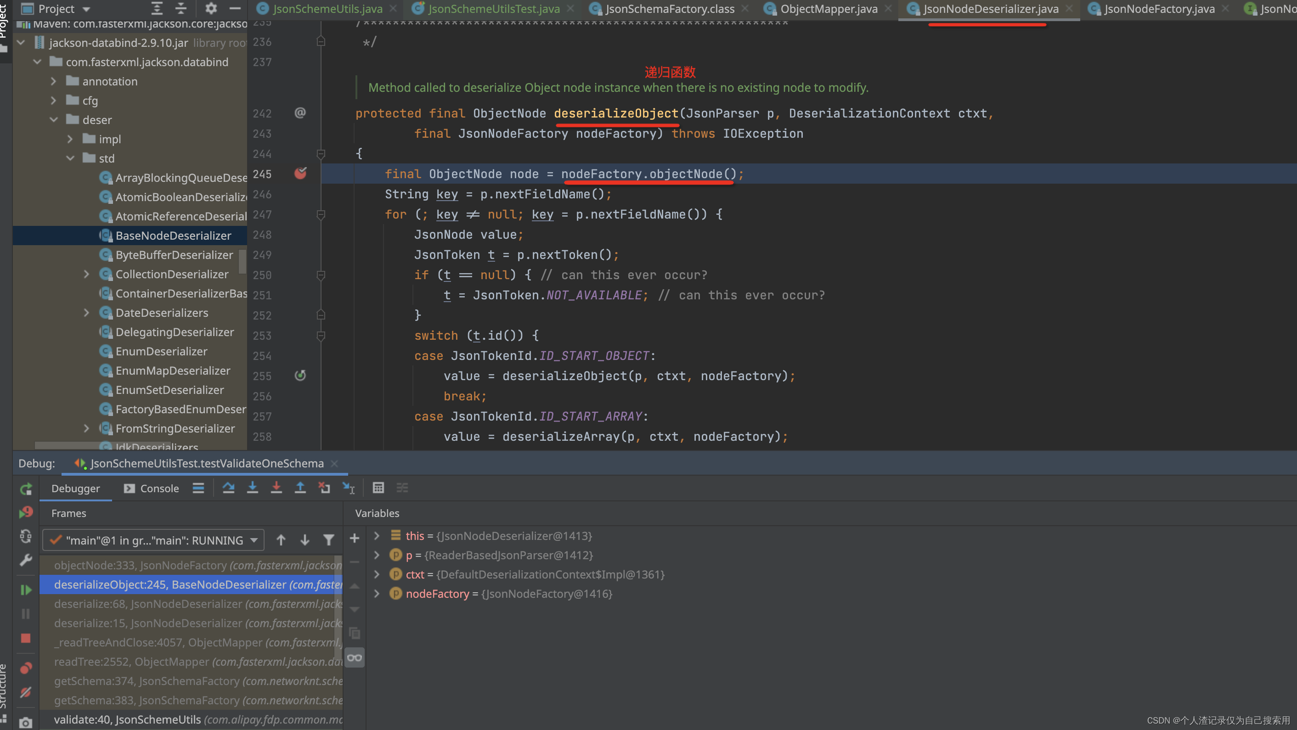Collapse the jackson-databind-2.9.10.jar node
The height and width of the screenshot is (730, 1297).
pyautogui.click(x=21, y=43)
